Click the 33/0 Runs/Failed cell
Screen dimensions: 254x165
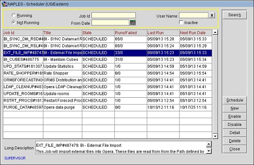(131, 53)
